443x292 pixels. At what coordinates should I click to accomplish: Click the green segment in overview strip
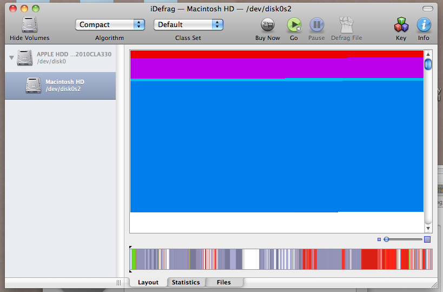pos(134,259)
